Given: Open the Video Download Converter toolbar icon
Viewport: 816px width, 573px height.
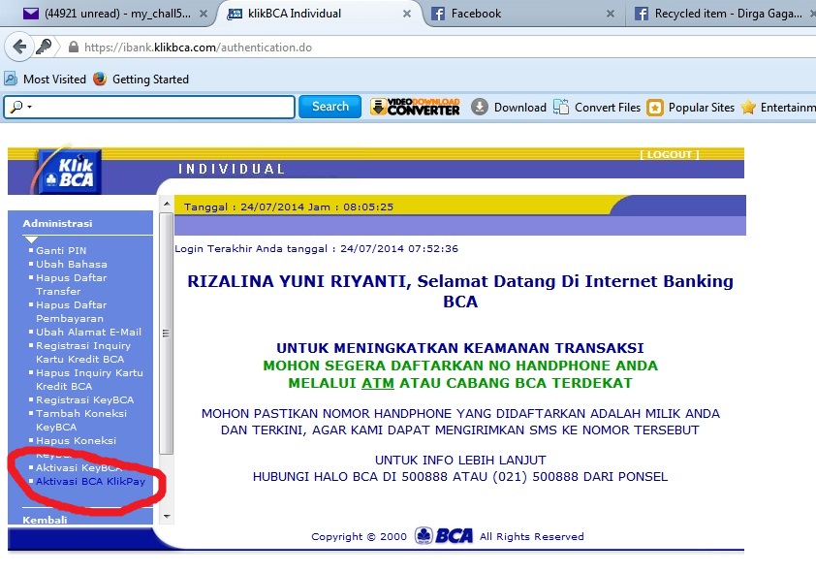Looking at the screenshot, I should point(414,107).
